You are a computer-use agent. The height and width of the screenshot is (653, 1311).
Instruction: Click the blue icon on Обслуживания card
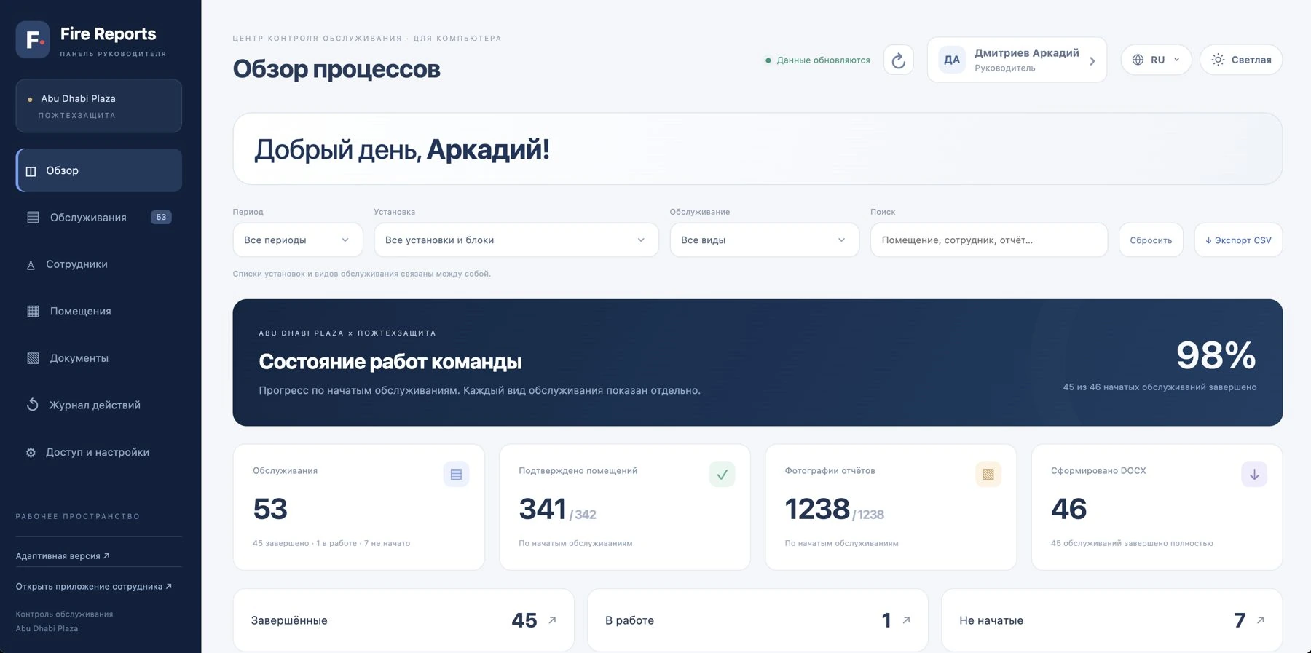[x=456, y=475]
